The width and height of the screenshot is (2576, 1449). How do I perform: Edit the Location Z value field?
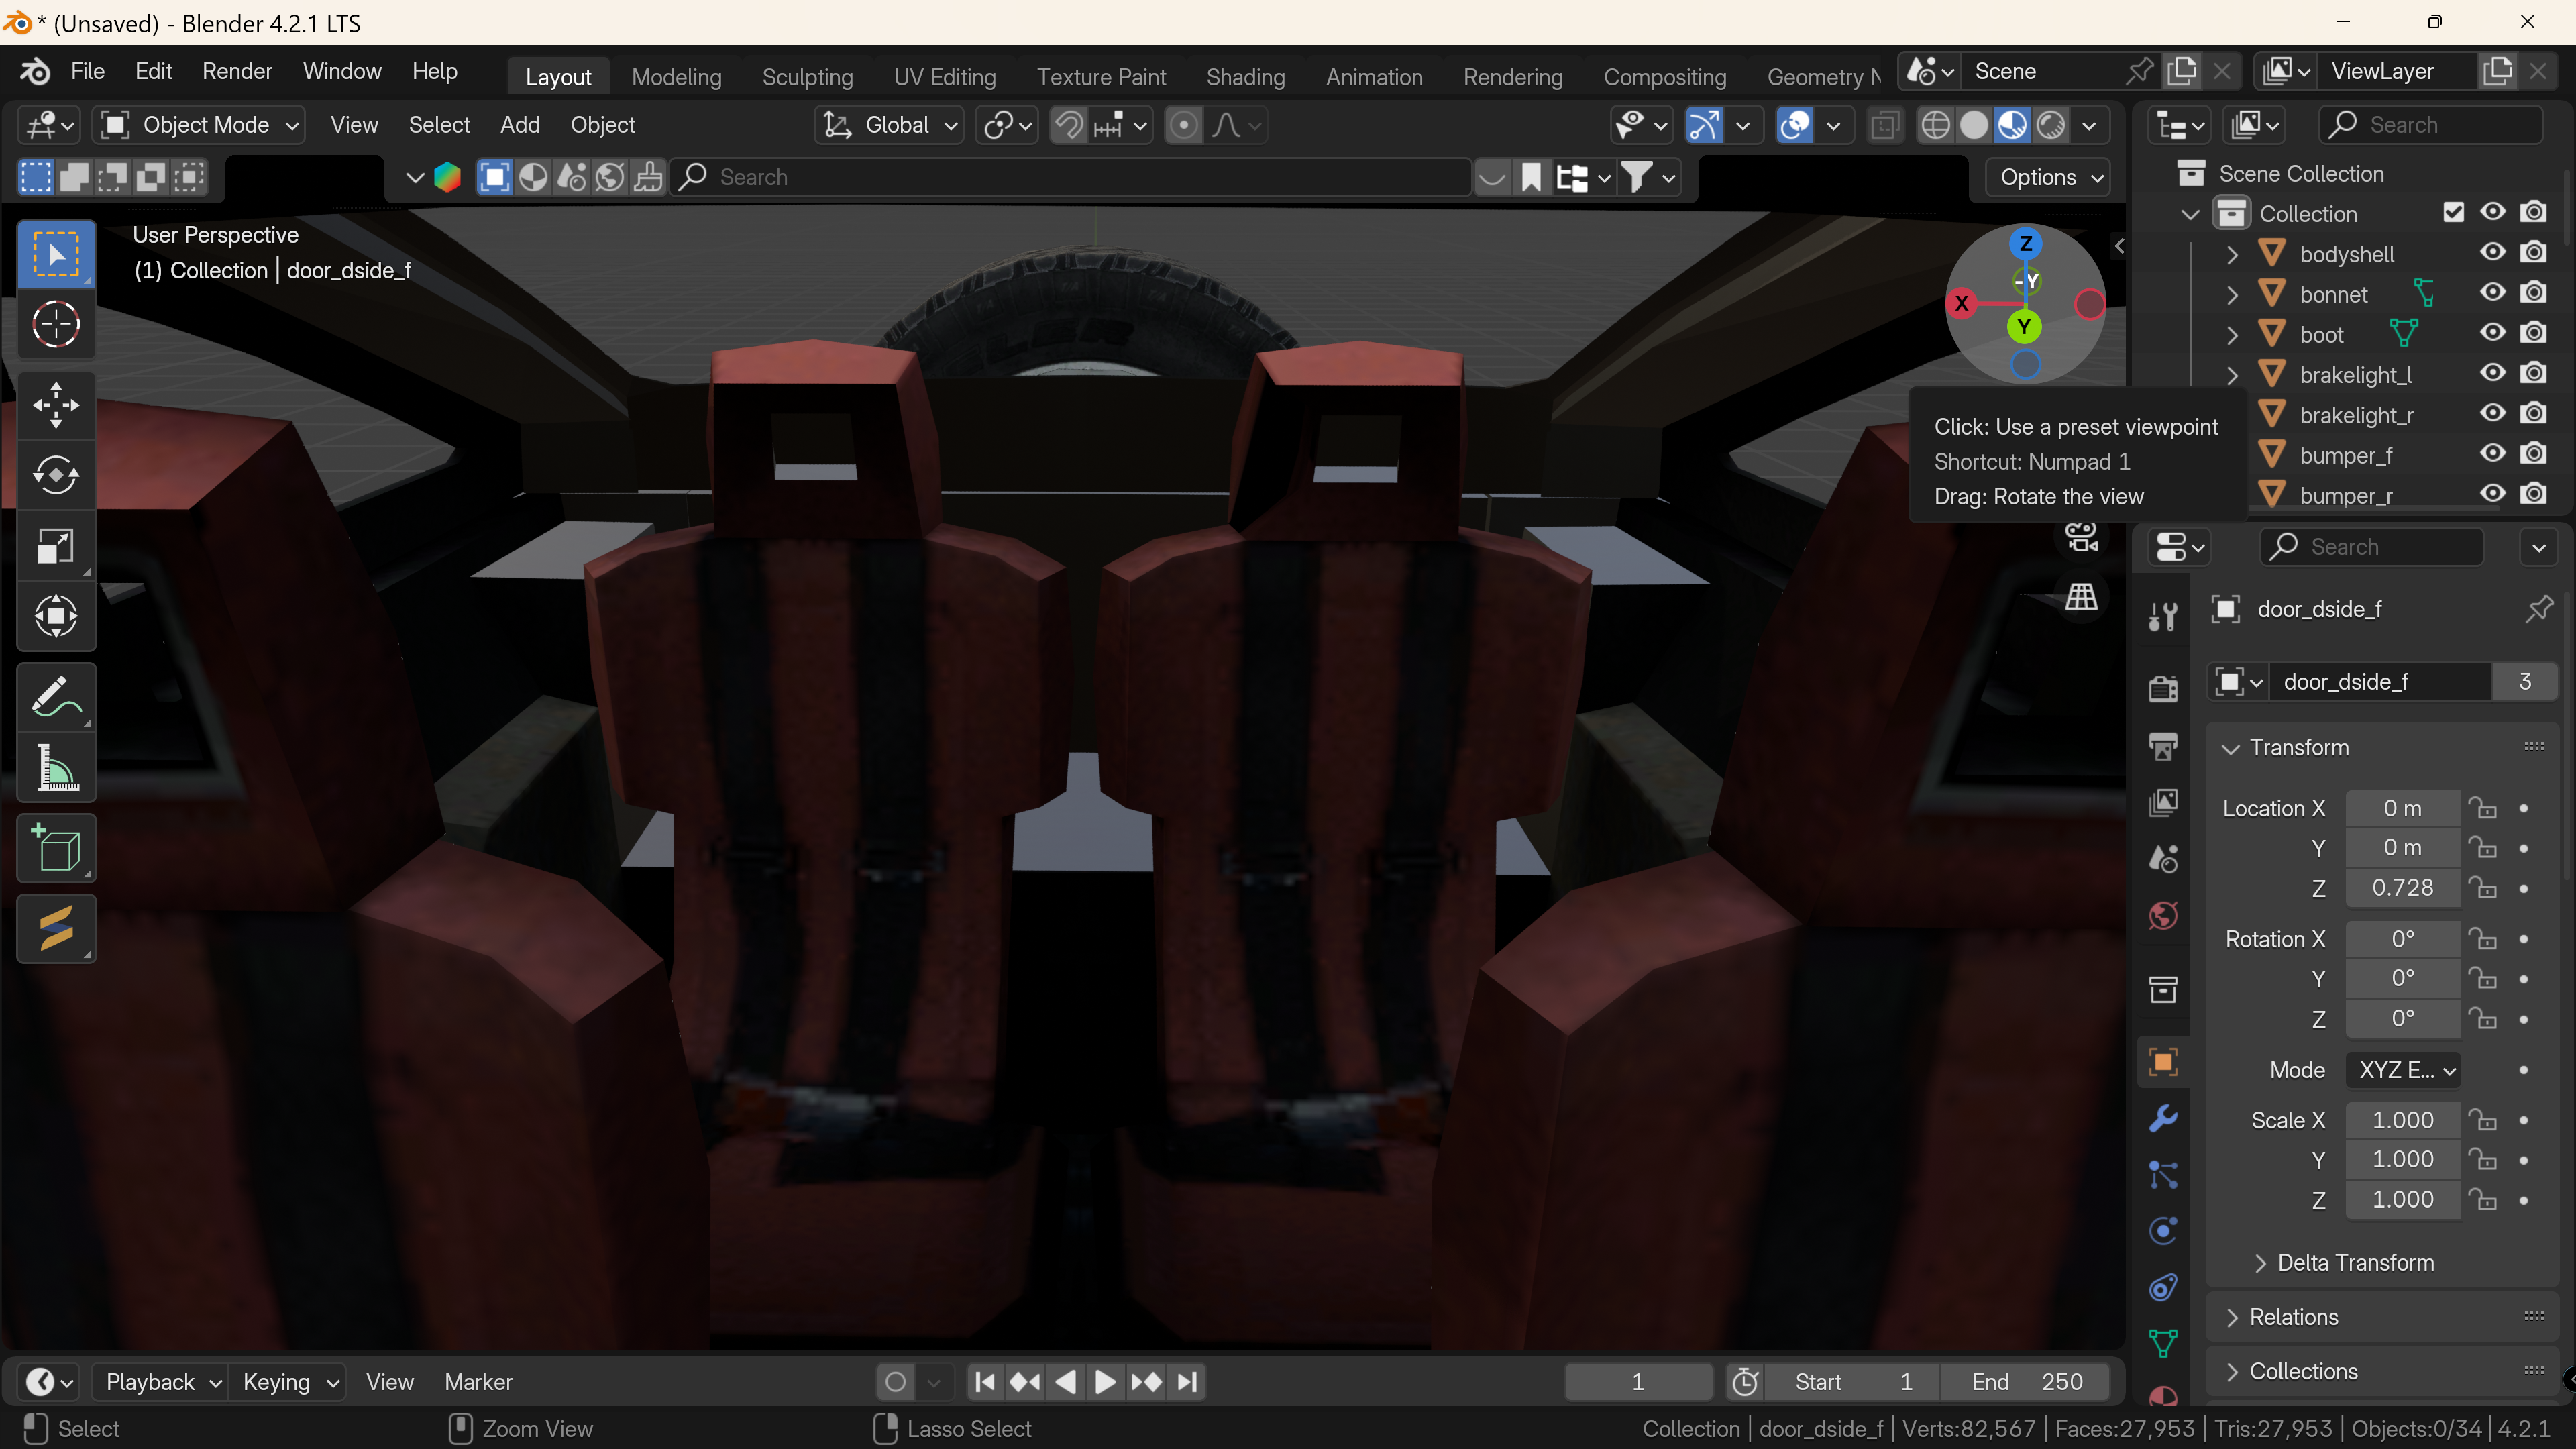click(2402, 888)
